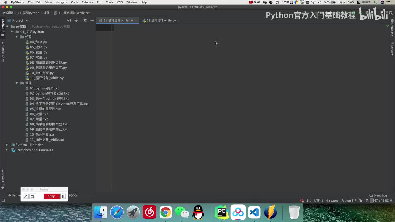Collapse the 01_初识python folder

tap(12, 32)
